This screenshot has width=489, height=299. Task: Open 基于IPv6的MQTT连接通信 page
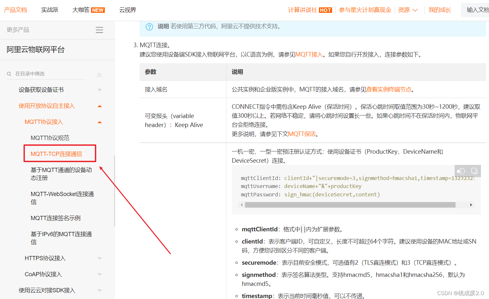[61, 238]
